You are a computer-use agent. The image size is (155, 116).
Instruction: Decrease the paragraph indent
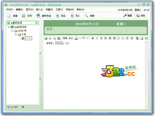click(x=127, y=38)
